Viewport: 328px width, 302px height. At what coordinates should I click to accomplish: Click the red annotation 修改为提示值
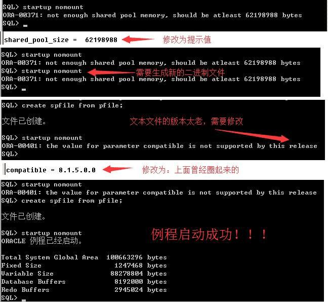coord(187,40)
